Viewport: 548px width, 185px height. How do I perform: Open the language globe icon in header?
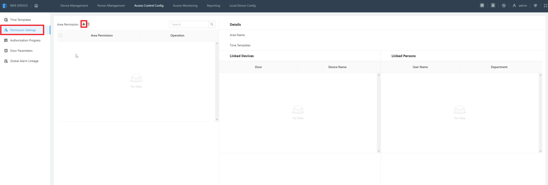point(503,5)
